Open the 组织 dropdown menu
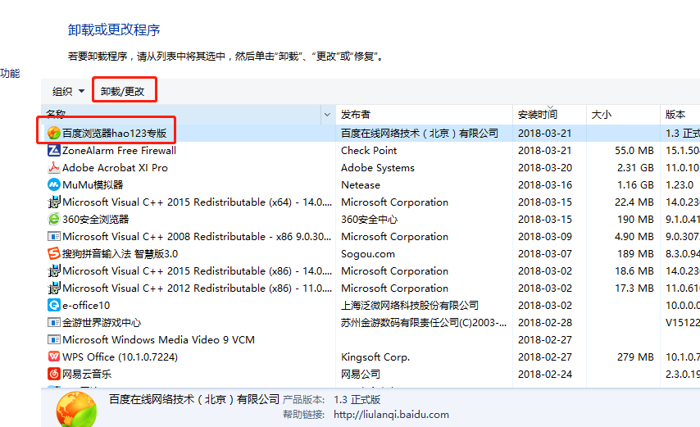This screenshot has height=427, width=700. coord(68,91)
